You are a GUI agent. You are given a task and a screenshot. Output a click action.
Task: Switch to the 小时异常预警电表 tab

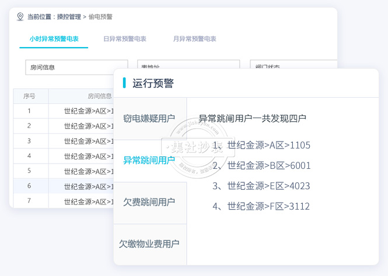(54, 39)
